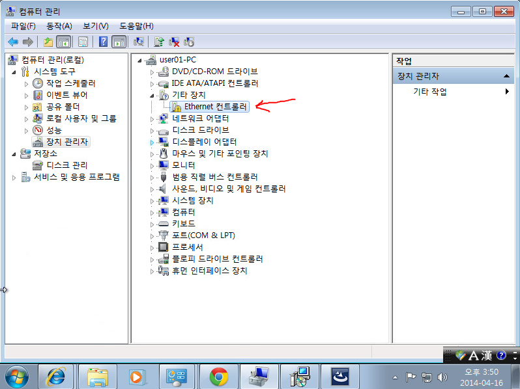Expand the 네트워크 어댑터 category

pos(152,119)
